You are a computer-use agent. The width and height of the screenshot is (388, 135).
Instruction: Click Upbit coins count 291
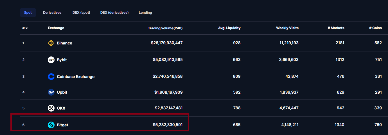tap(378, 92)
